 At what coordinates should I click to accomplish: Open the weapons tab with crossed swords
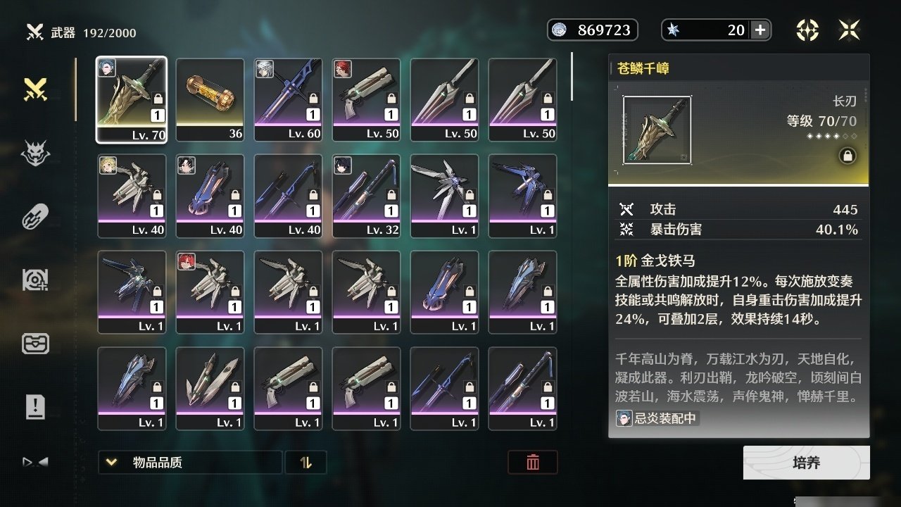tap(35, 89)
